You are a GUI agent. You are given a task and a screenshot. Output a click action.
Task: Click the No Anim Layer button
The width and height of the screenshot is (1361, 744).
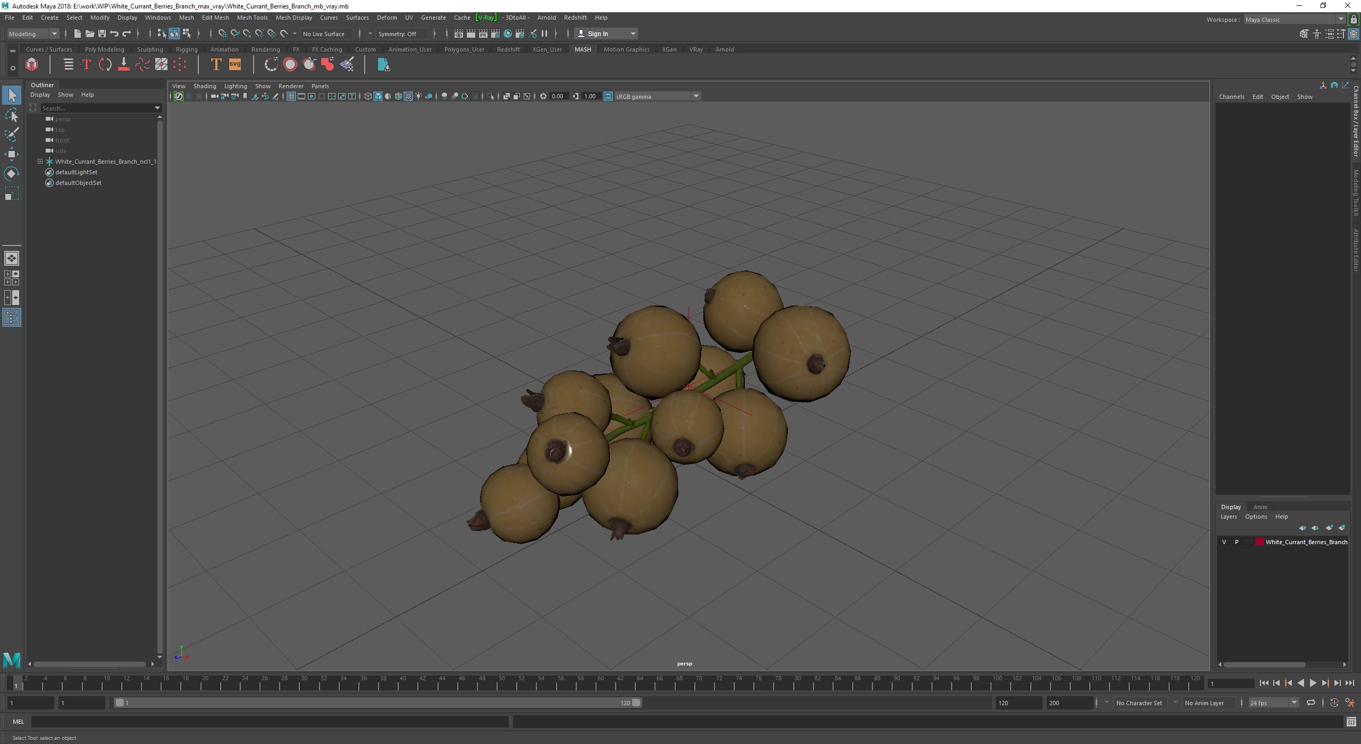tap(1208, 703)
